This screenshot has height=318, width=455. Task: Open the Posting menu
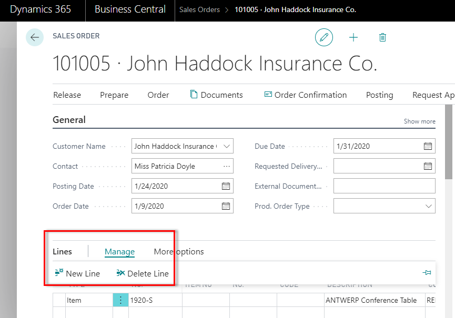tap(379, 95)
